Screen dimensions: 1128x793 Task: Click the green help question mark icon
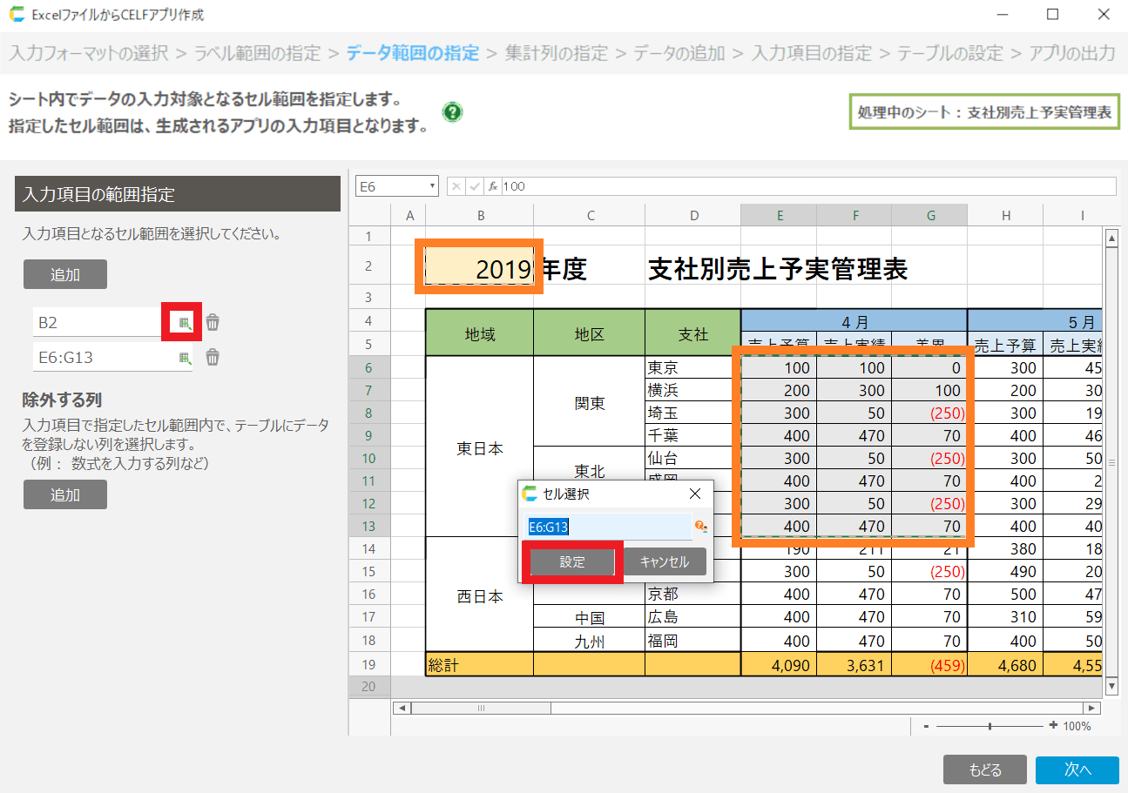click(452, 112)
